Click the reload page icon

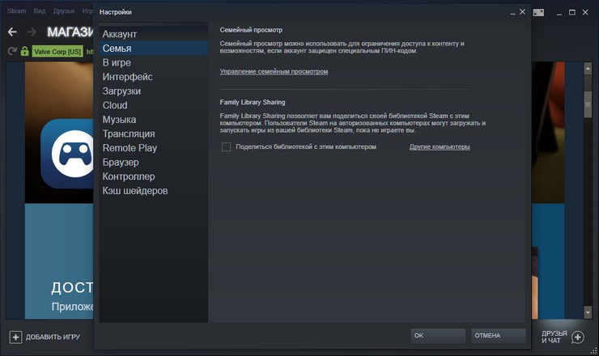(x=12, y=51)
